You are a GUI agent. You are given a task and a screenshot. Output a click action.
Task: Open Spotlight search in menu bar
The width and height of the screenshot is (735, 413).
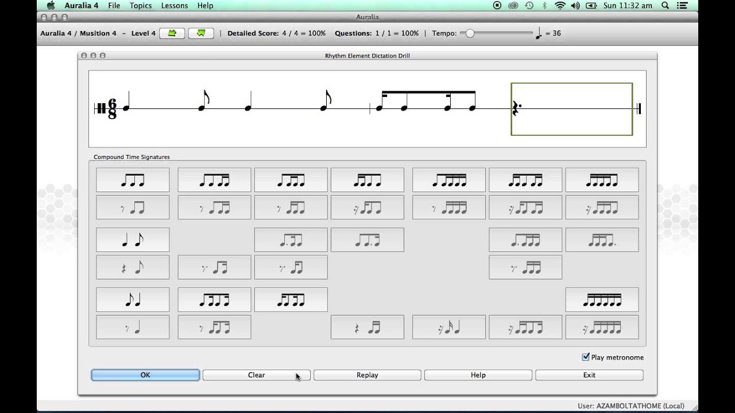point(665,5)
